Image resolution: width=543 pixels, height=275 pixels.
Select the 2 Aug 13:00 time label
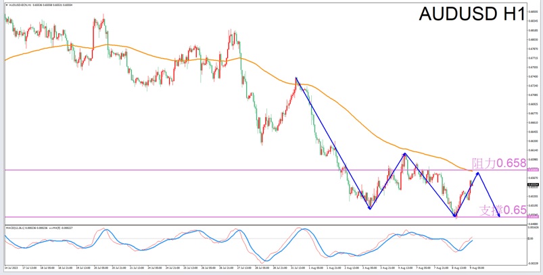(x=352, y=268)
